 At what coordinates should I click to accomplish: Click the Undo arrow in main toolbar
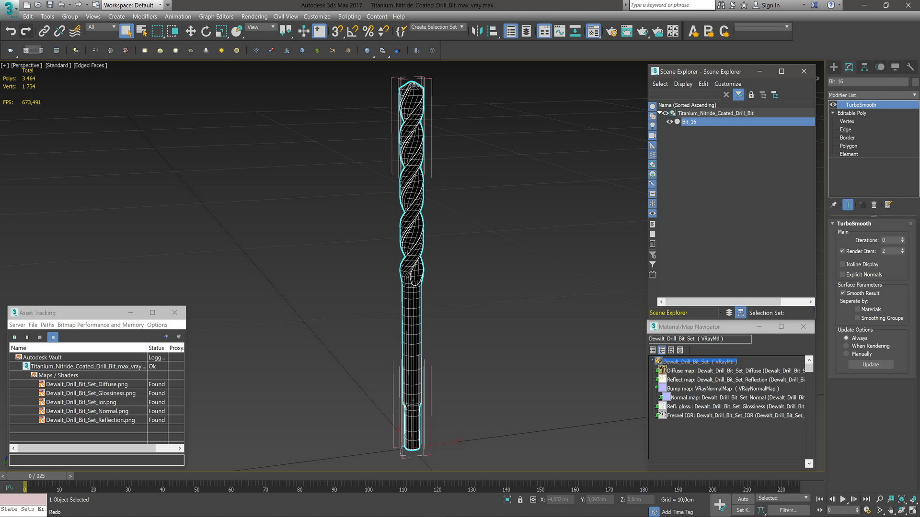(x=11, y=32)
